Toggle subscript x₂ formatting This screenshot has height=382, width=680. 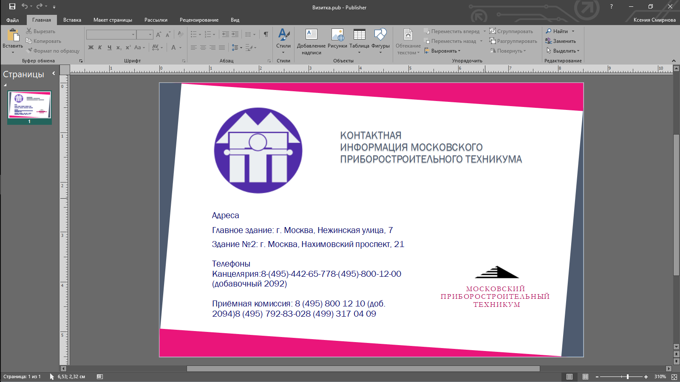pyautogui.click(x=119, y=48)
